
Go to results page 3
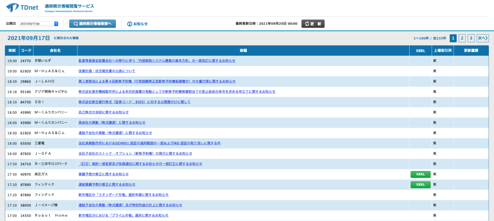tap(471, 38)
